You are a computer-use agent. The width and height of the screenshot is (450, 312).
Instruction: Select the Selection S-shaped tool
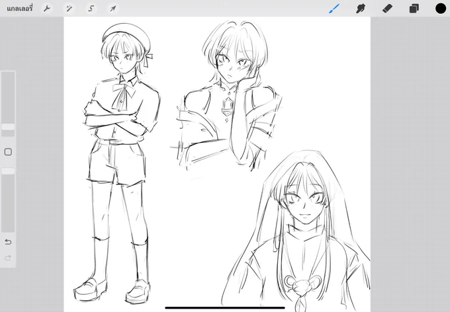[91, 9]
